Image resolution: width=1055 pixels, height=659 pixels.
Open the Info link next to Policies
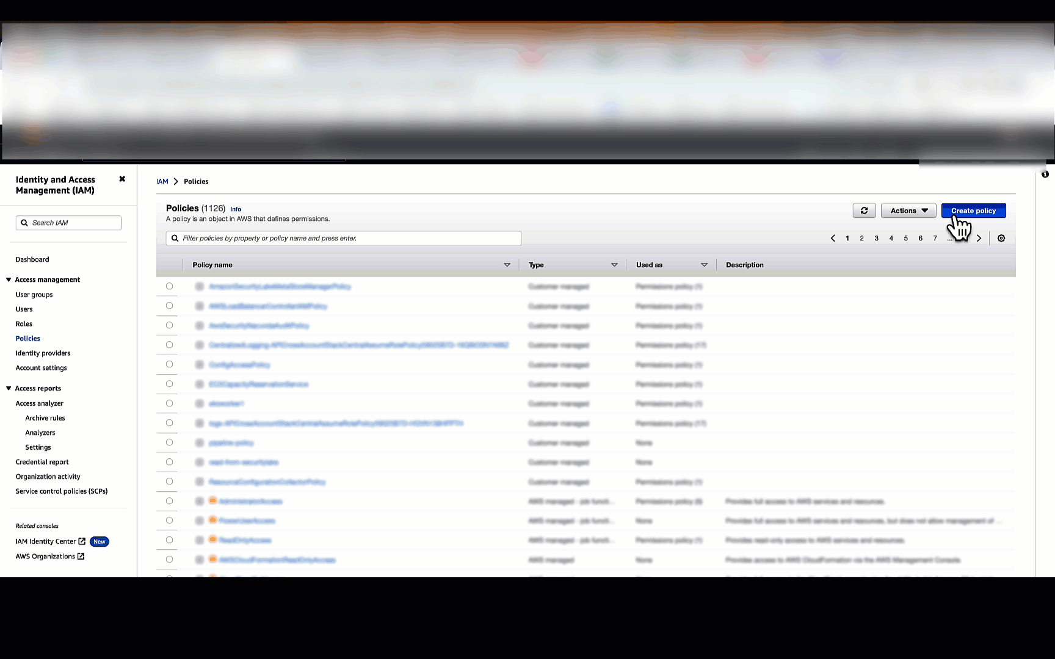pyautogui.click(x=236, y=209)
